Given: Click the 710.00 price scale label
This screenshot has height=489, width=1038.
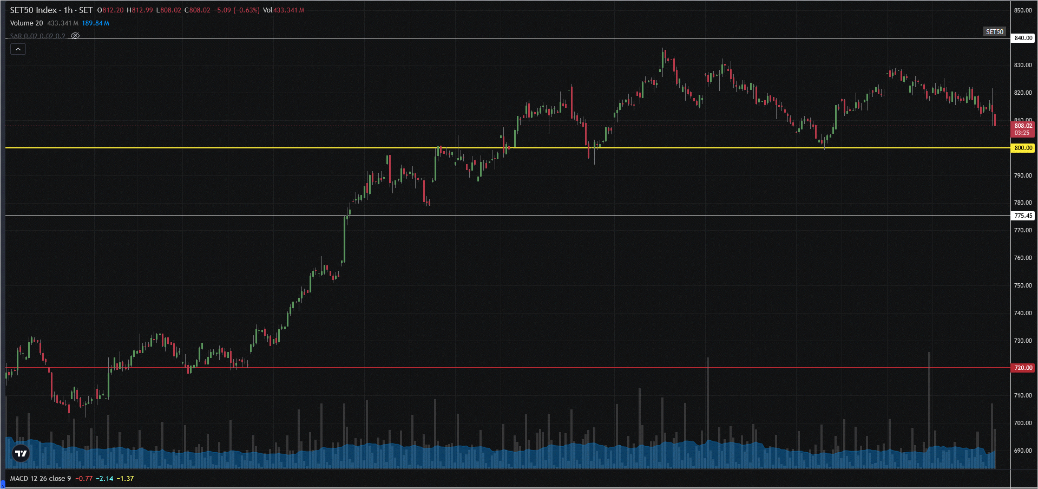Looking at the screenshot, I should [x=1023, y=395].
